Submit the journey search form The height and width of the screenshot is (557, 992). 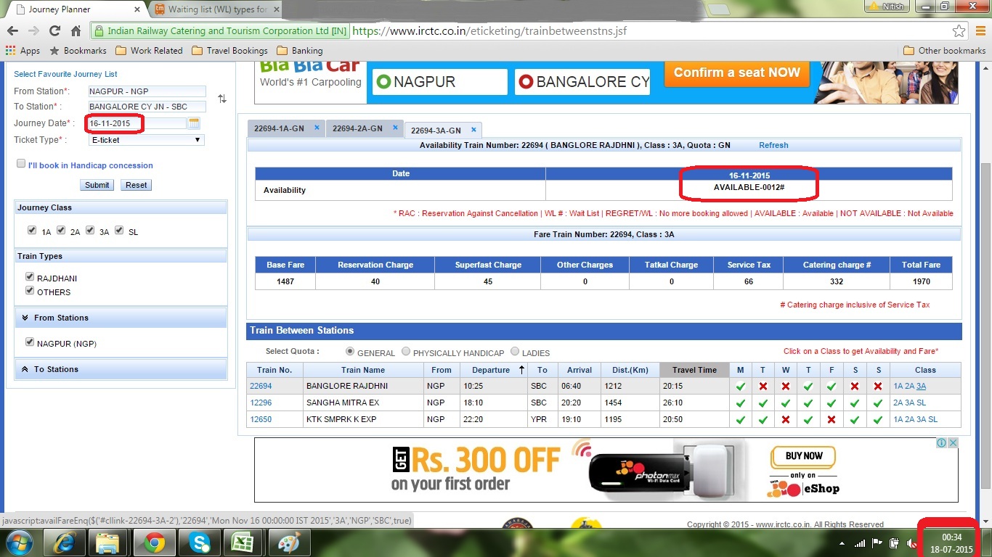point(97,185)
